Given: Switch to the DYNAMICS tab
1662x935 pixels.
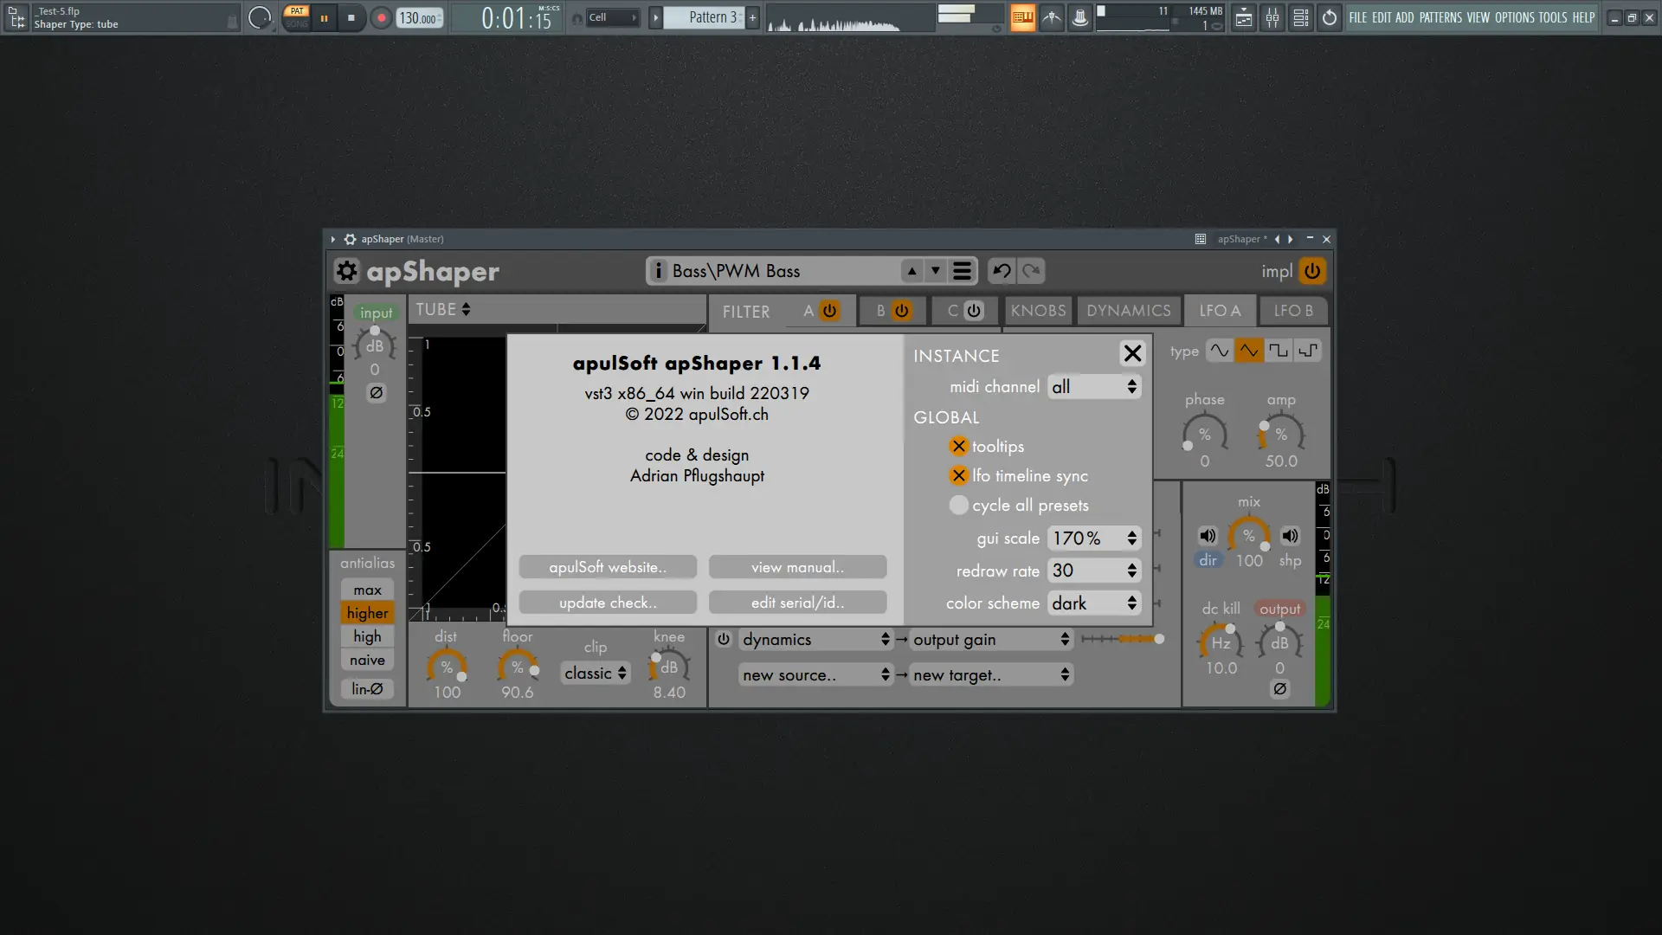Looking at the screenshot, I should click(1128, 311).
